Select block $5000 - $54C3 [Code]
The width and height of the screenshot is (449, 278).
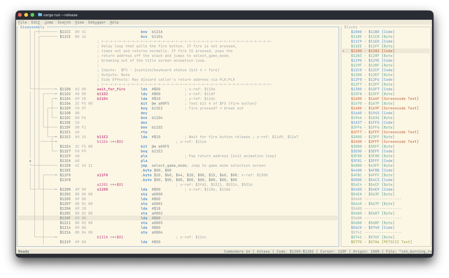(372, 180)
